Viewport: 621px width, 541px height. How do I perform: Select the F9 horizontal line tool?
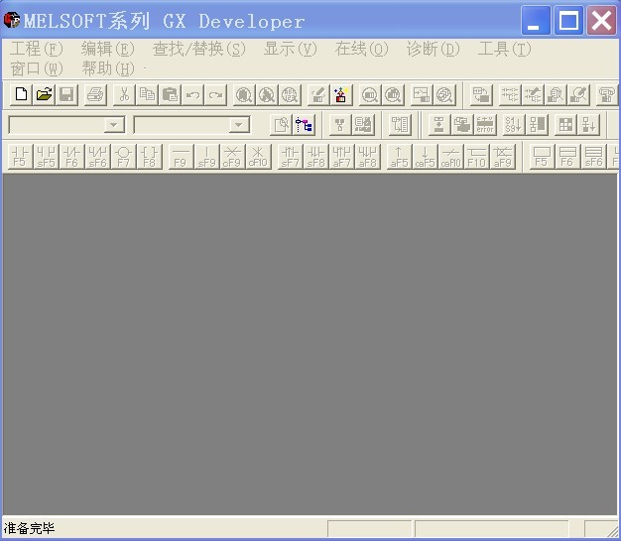(x=181, y=157)
